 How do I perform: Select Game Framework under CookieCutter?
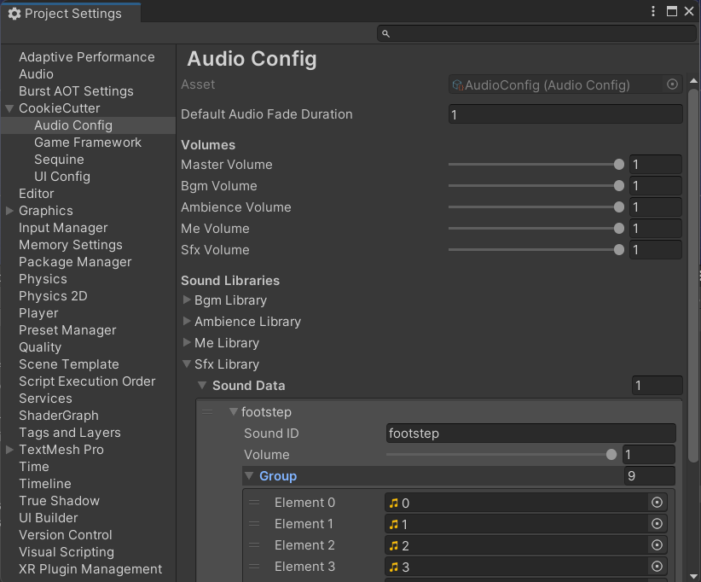click(88, 143)
